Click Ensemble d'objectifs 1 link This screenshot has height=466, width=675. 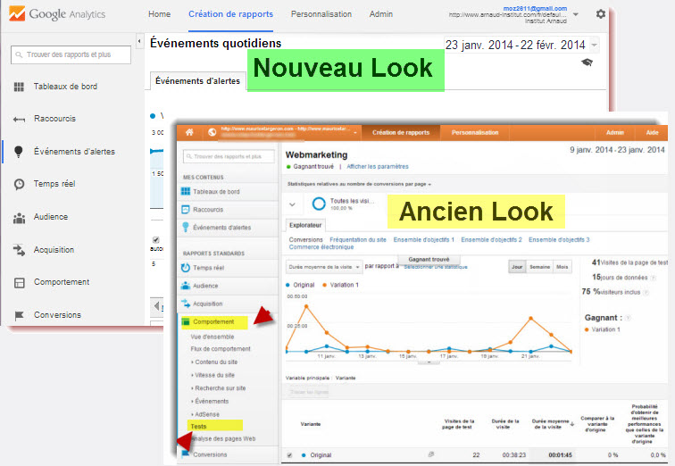pos(423,239)
